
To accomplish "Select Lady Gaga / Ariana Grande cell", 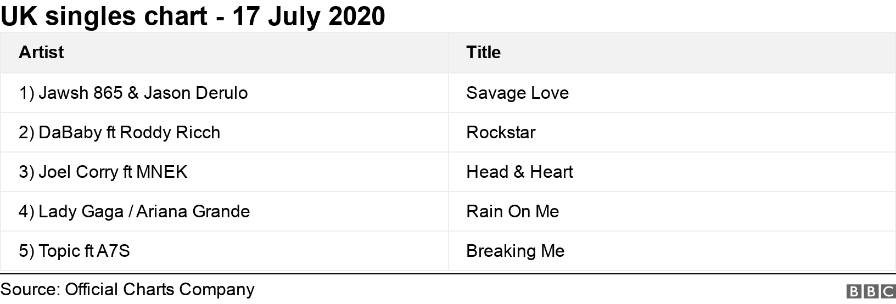I will [224, 211].
